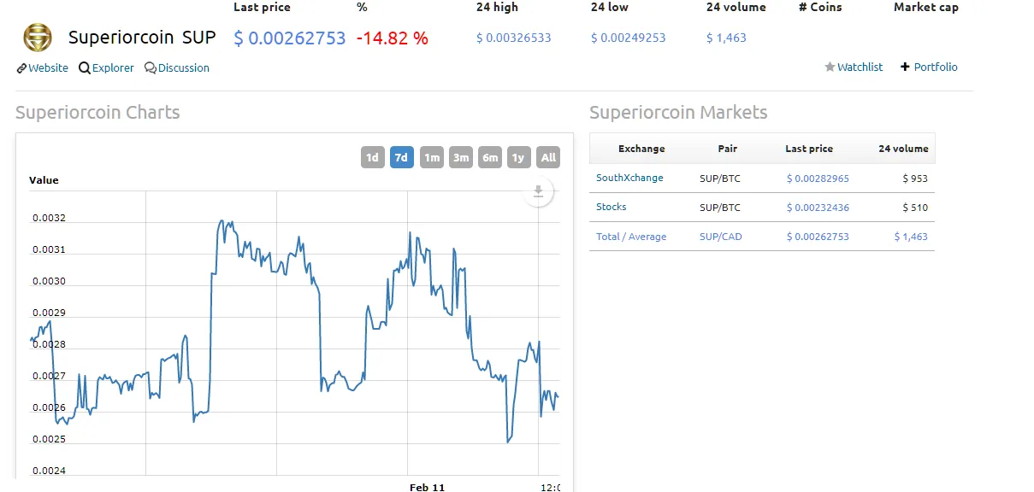Click the 24 low value $ 0.00249253
Viewport: 1034px width, 492px height.
[x=629, y=38]
